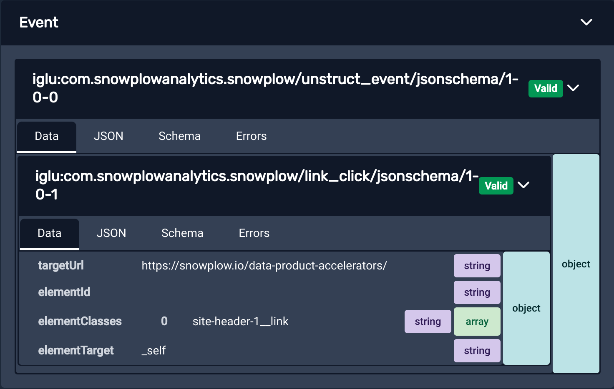The height and width of the screenshot is (389, 614).
Task: Collapse the link_click schema details
Action: coord(524,185)
